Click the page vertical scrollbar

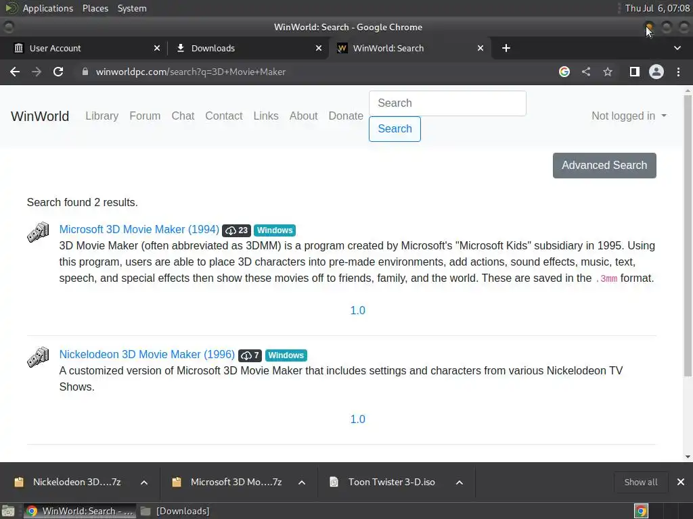pyautogui.click(x=688, y=236)
